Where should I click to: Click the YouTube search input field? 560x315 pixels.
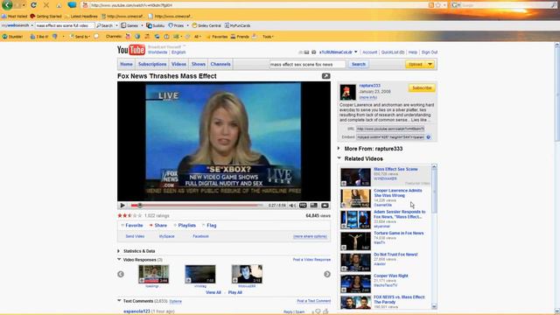pyautogui.click(x=307, y=64)
